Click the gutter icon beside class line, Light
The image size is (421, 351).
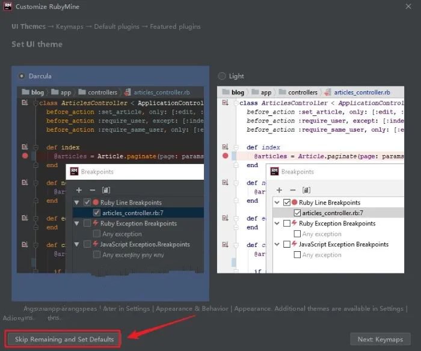(x=225, y=102)
